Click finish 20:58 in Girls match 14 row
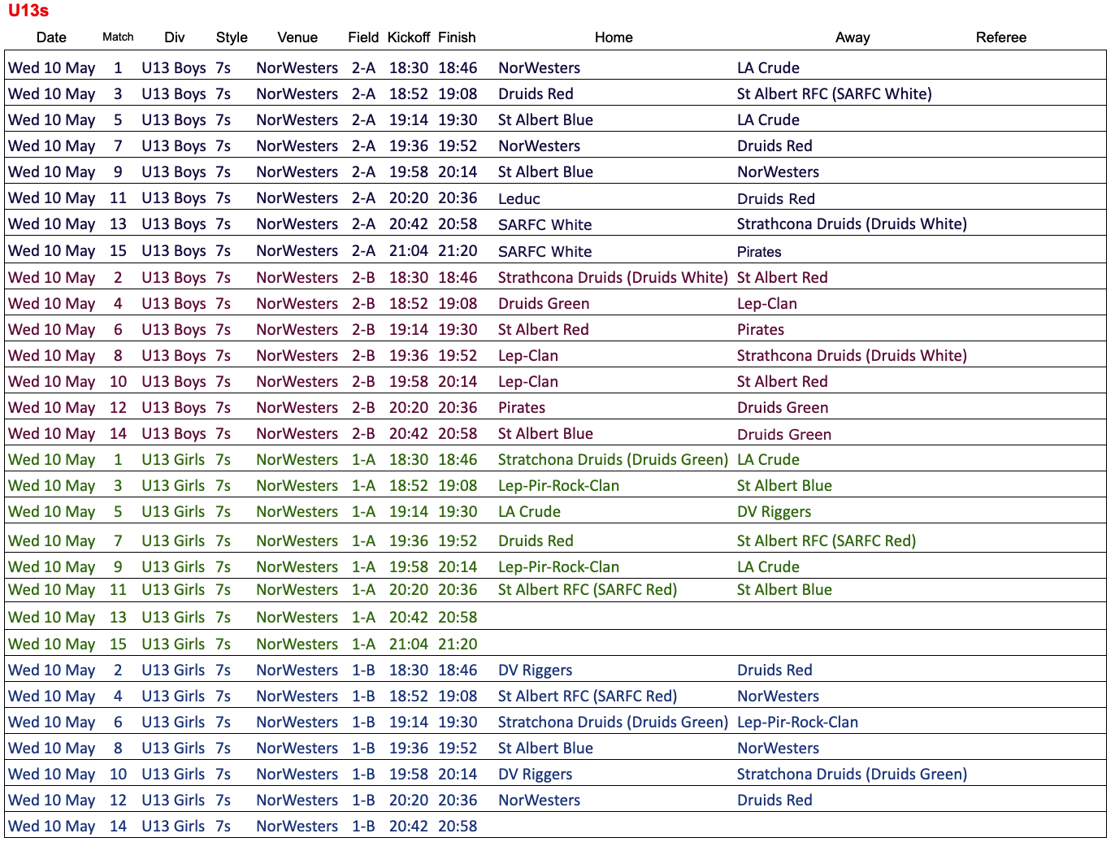Viewport: 1115px width, 842px height. click(x=458, y=827)
